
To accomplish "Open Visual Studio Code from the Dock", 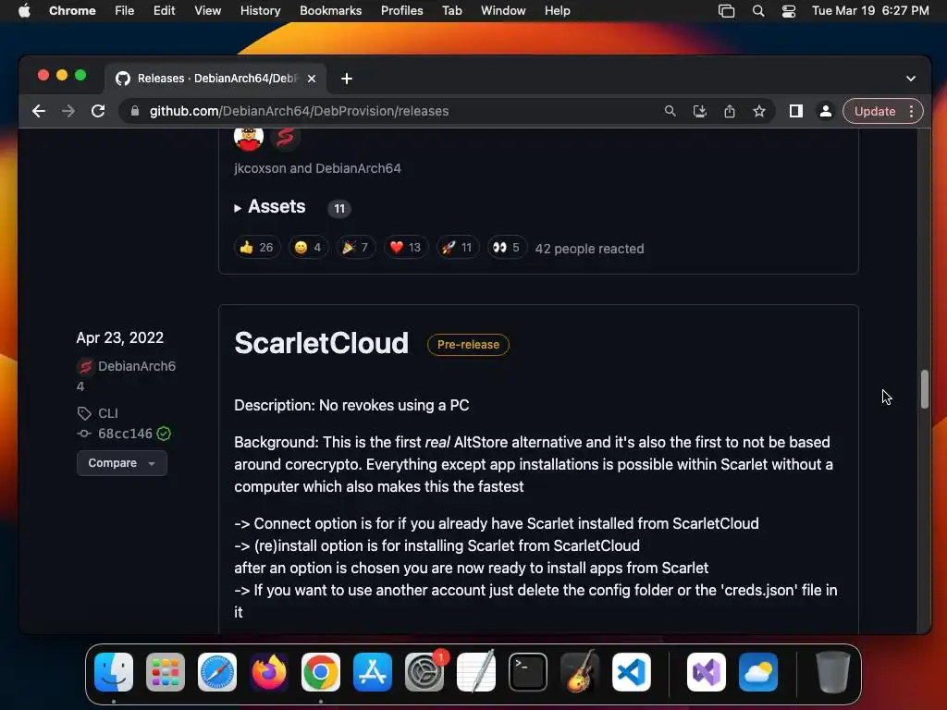I will 631,672.
